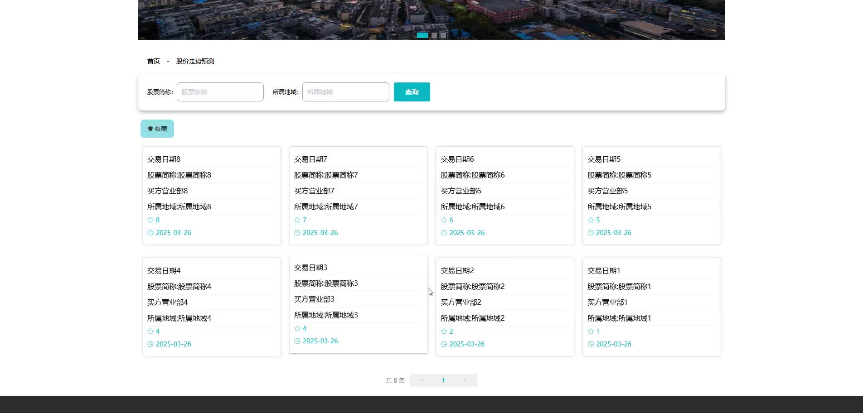Click the 收藏 favorites button
This screenshot has width=863, height=413.
157,129
